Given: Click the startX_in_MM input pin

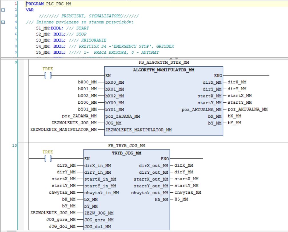Looking at the screenshot, I should (x=100, y=179).
